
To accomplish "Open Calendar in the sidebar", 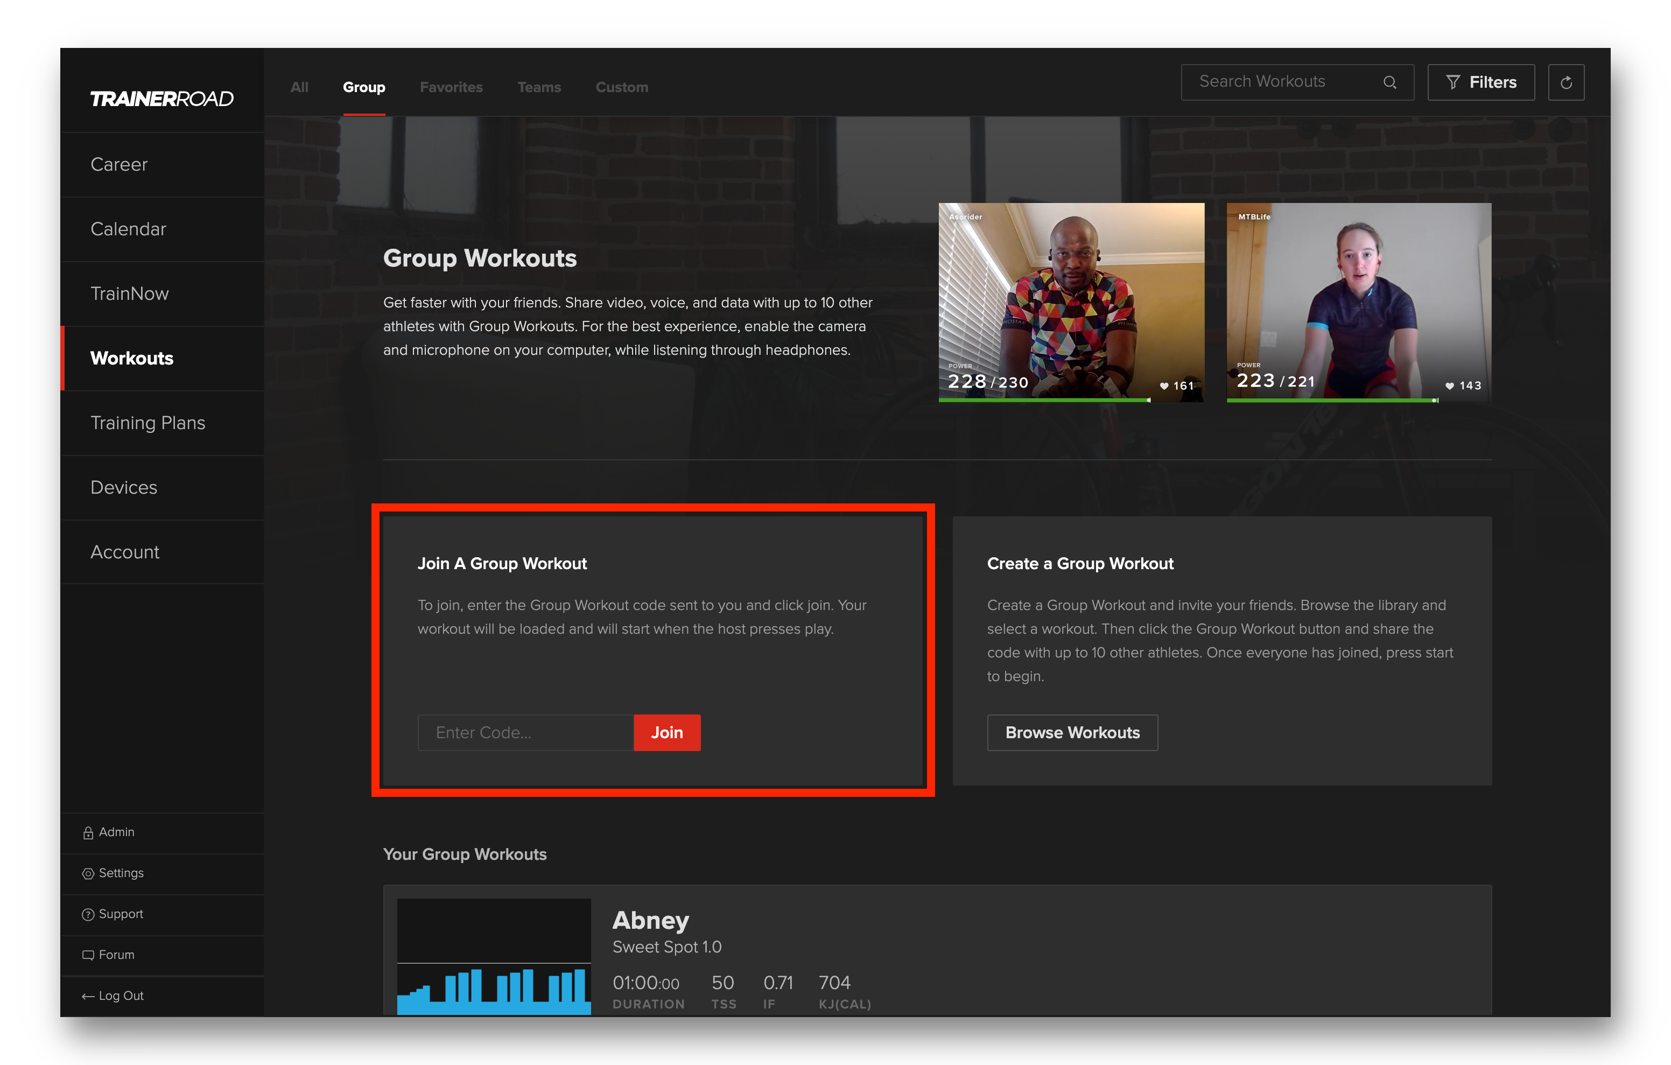I will coord(163,229).
